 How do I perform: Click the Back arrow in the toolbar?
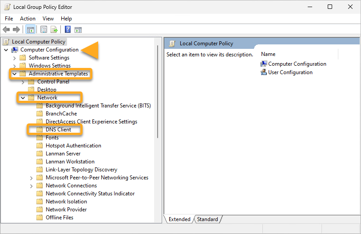point(6,30)
